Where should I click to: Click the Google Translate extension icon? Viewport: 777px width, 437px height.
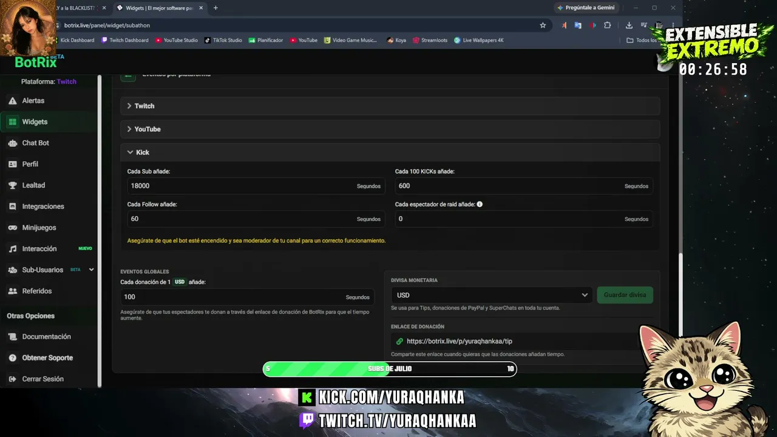pos(578,25)
